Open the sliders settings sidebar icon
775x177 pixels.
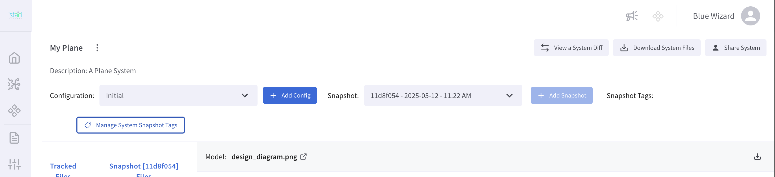click(x=14, y=164)
